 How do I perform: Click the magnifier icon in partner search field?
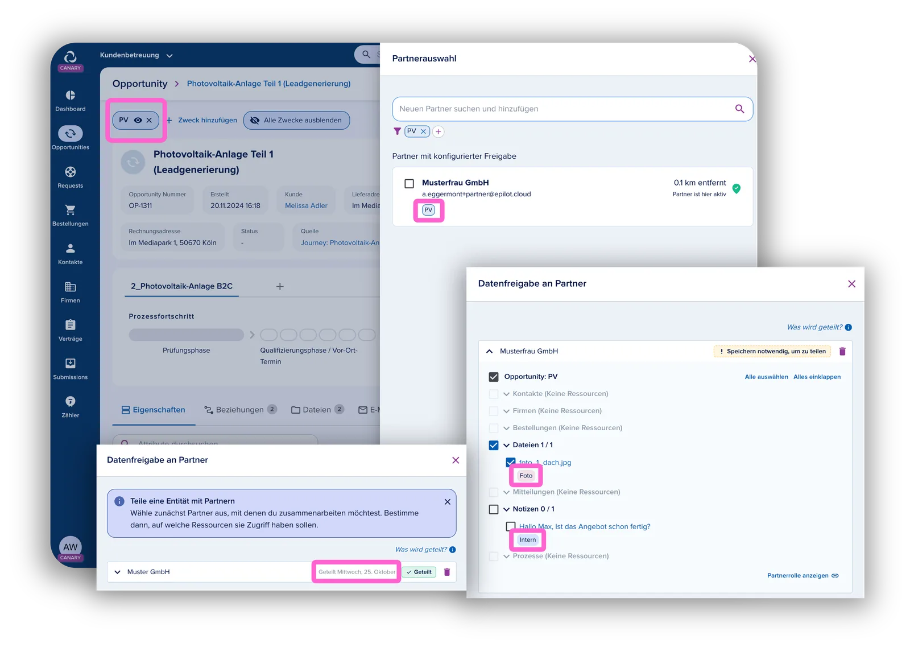click(739, 109)
